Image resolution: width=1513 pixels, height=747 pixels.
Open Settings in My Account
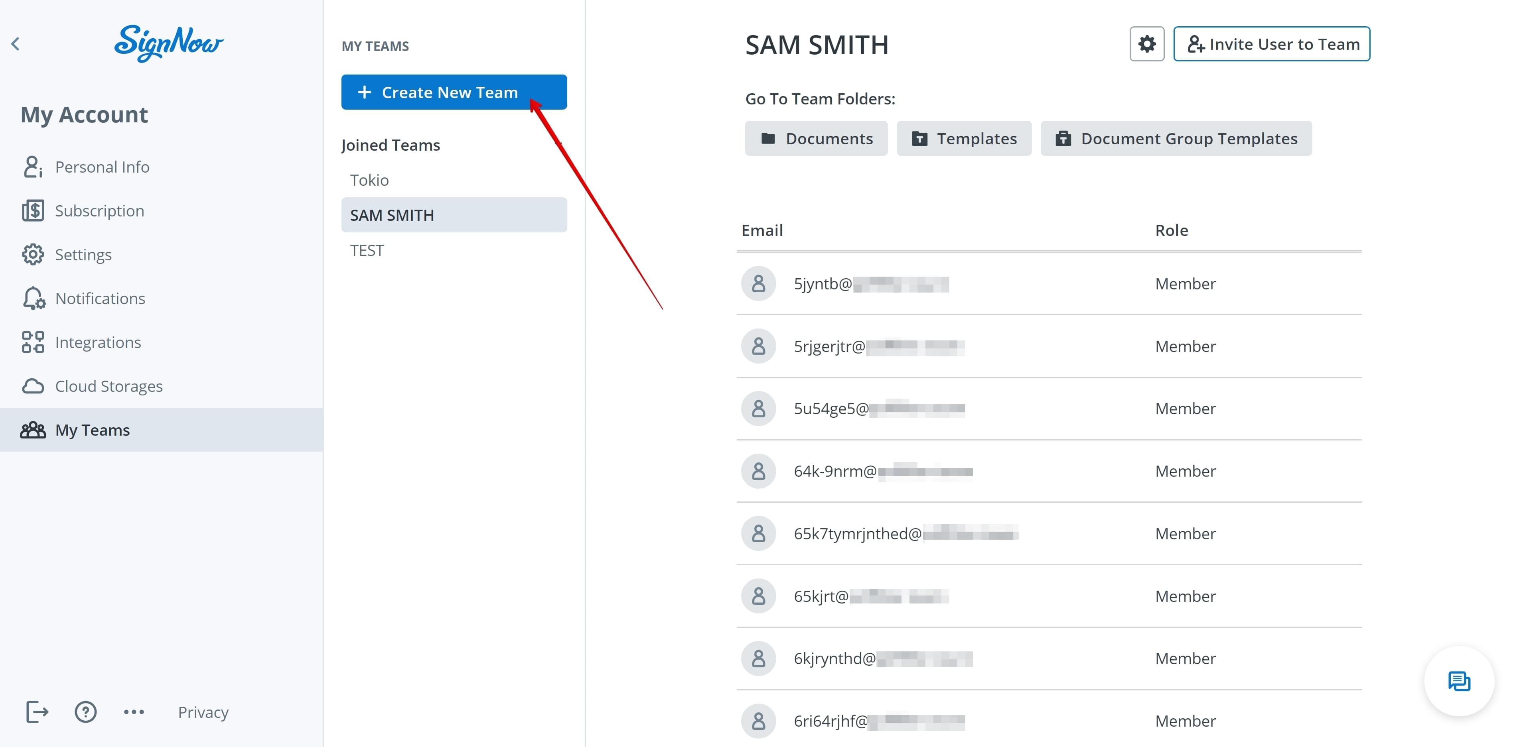pyautogui.click(x=162, y=255)
